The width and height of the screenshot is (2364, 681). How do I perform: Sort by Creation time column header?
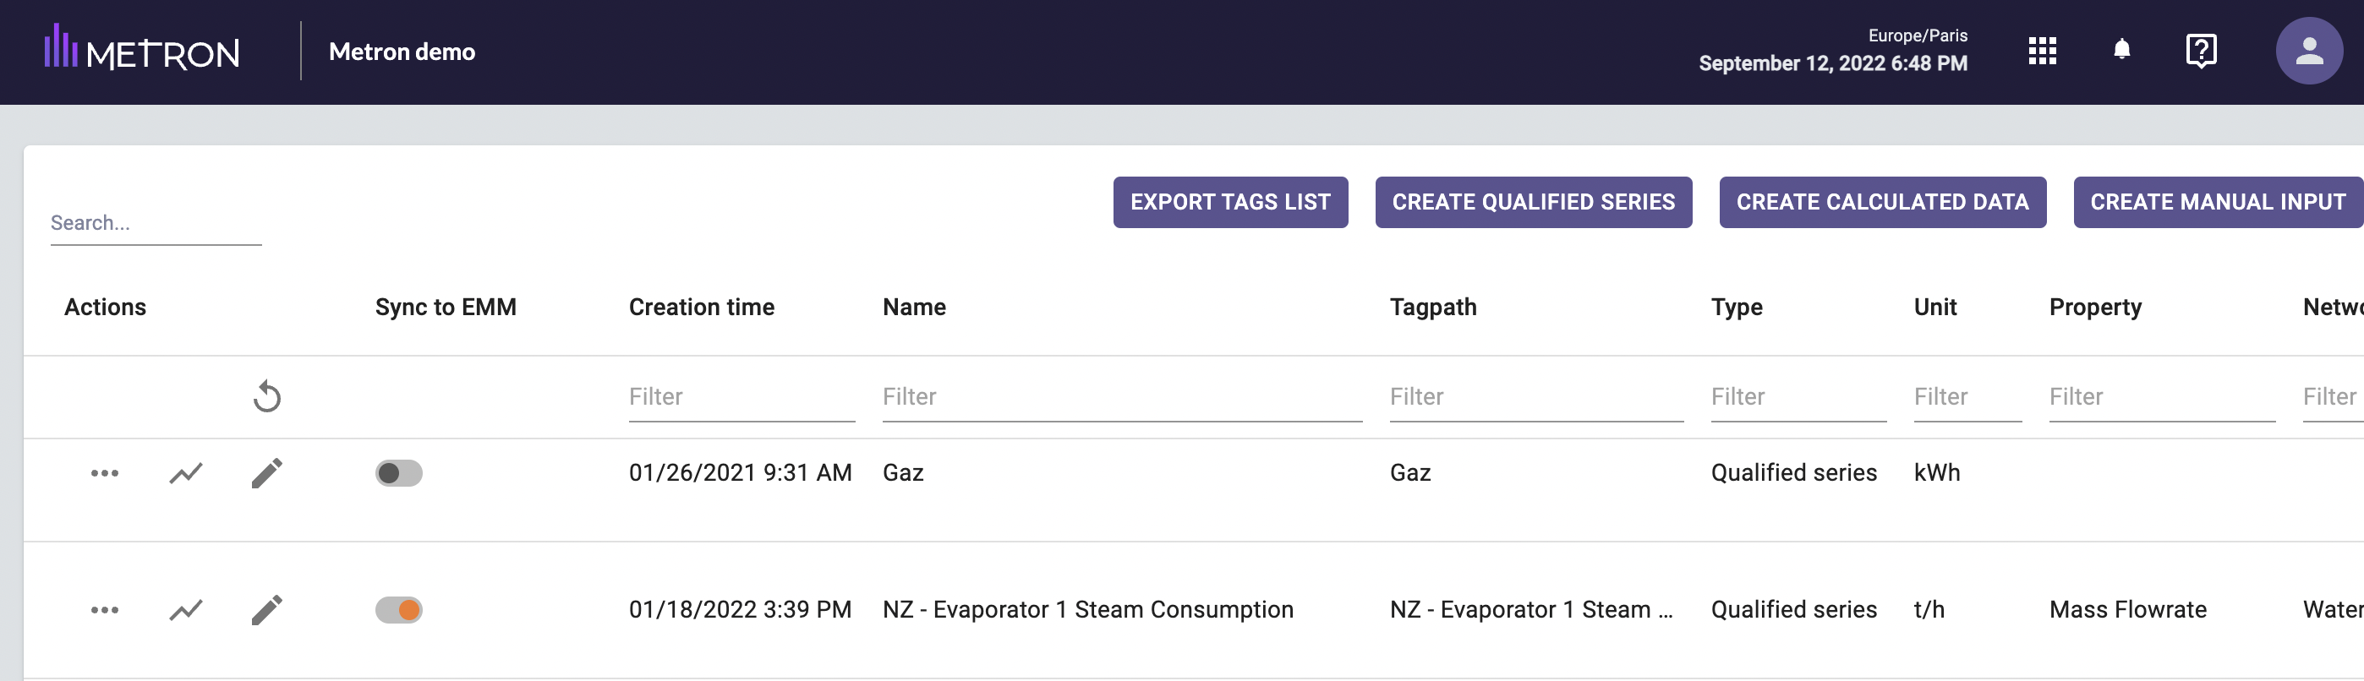point(701,307)
